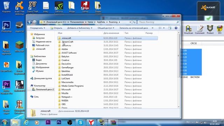
Task: Open Premiere Pro from the taskbar
Action: (x=48, y=122)
